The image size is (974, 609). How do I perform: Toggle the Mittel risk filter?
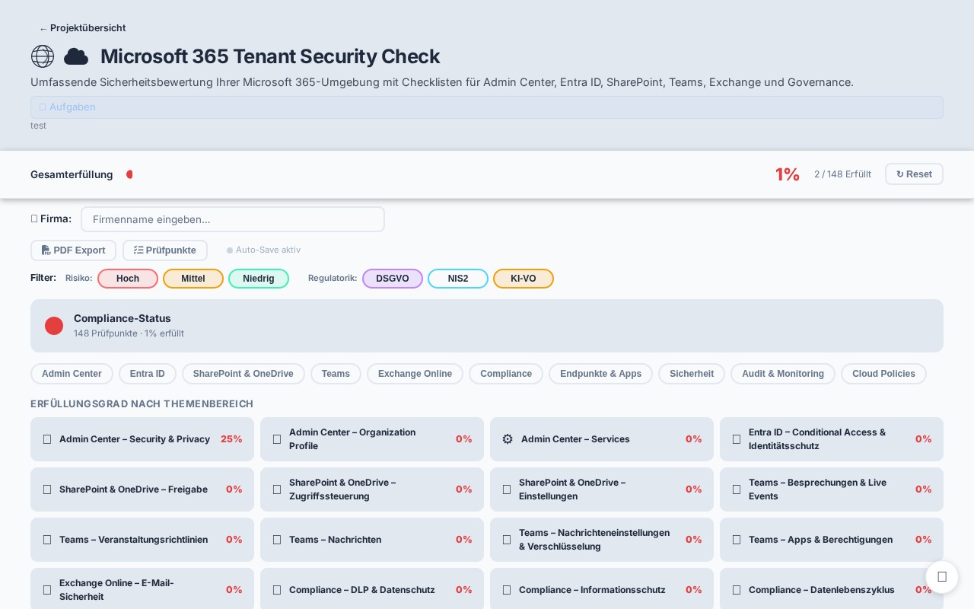tap(193, 279)
